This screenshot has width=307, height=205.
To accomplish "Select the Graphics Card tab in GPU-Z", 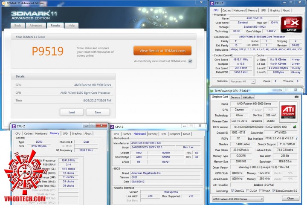I will pyautogui.click(x=220, y=97).
